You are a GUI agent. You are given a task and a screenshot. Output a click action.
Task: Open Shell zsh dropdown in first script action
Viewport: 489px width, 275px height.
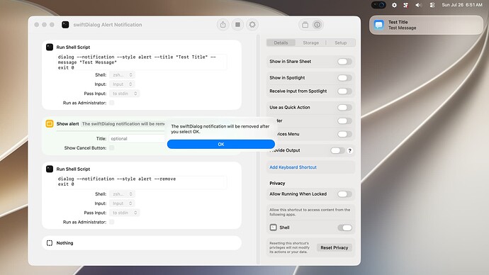[x=122, y=75]
